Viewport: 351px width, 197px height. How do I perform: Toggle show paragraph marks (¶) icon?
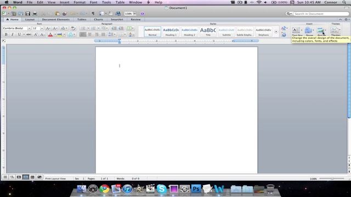(93, 14)
